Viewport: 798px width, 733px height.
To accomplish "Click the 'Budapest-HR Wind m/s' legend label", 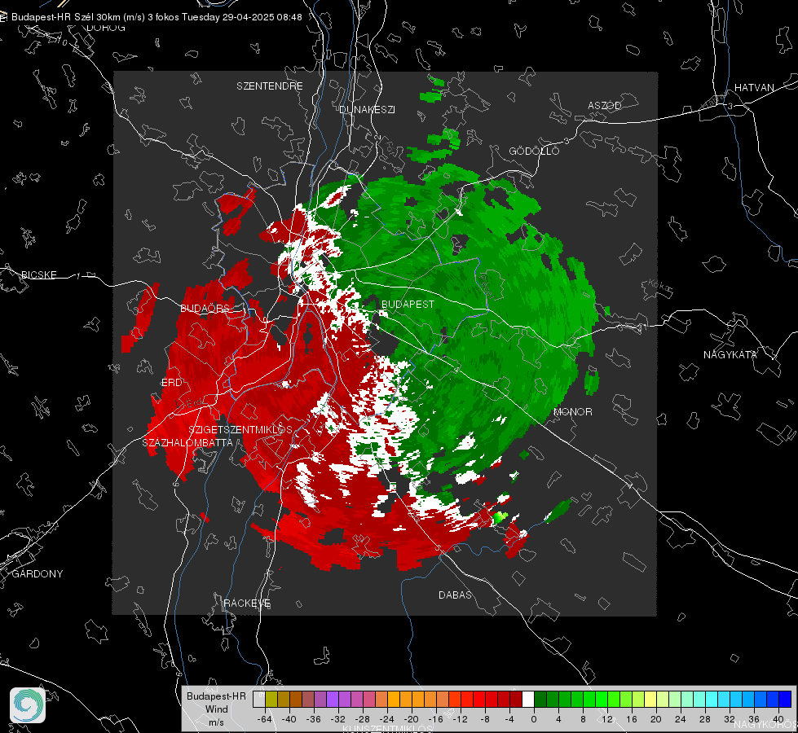I will tap(216, 709).
